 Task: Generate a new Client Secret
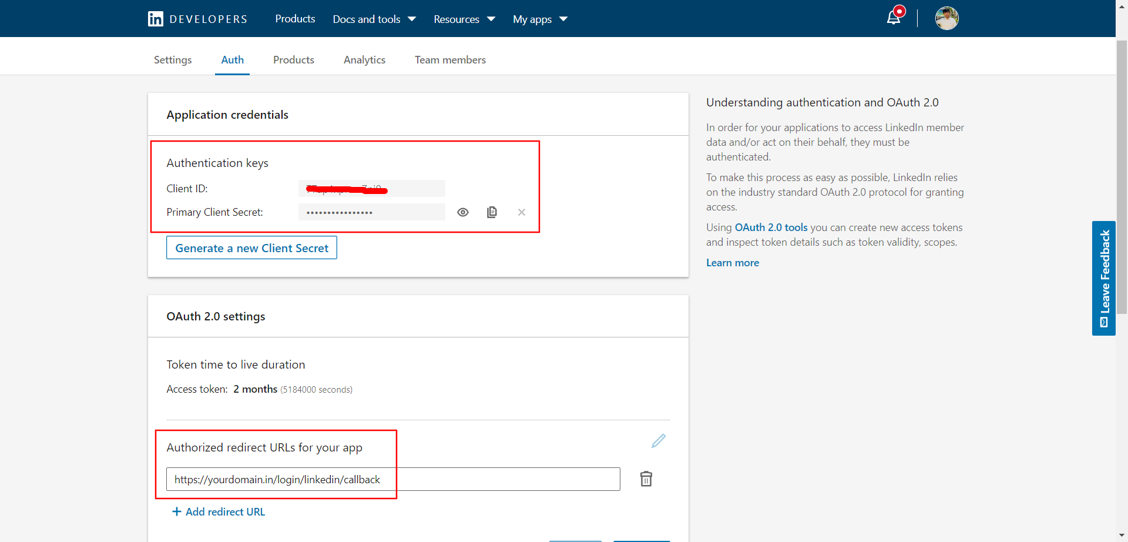(251, 247)
